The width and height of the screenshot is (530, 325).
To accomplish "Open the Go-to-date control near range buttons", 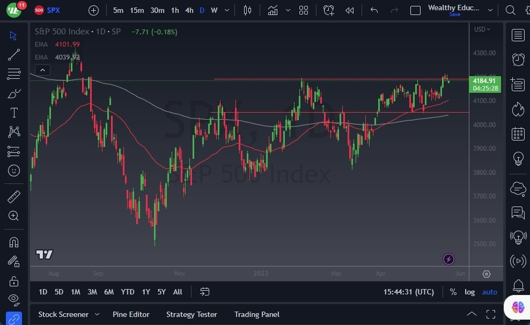I will pyautogui.click(x=204, y=292).
